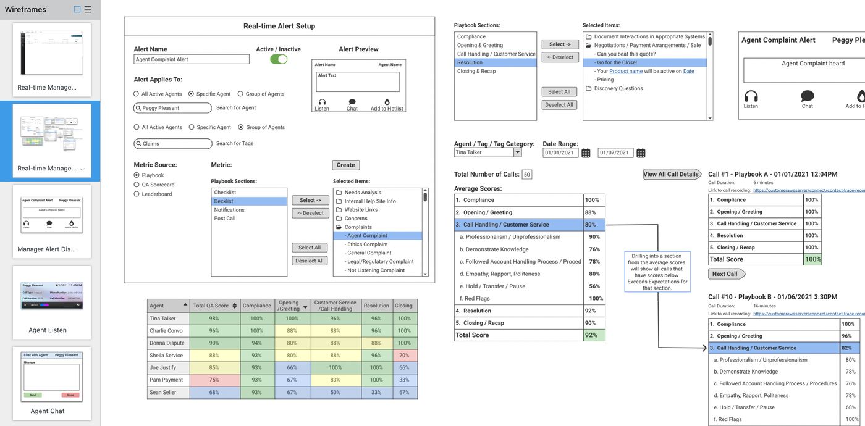Click the Add to Hotlist flame icon
865x426 pixels.
[x=387, y=102]
